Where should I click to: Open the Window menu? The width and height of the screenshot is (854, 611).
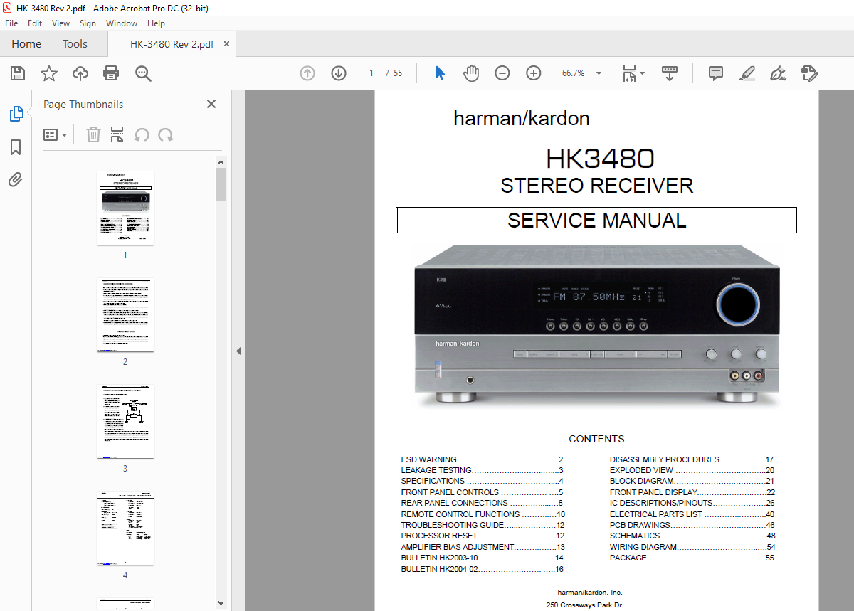[122, 23]
